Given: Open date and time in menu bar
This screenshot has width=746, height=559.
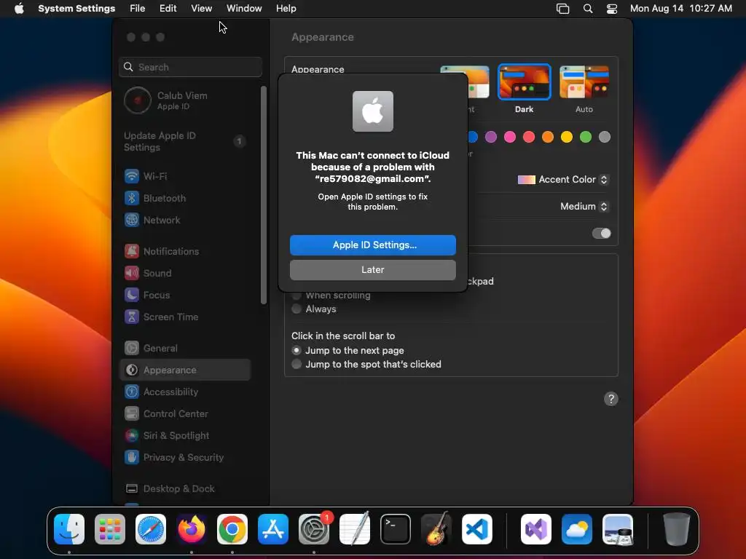Looking at the screenshot, I should (x=681, y=9).
